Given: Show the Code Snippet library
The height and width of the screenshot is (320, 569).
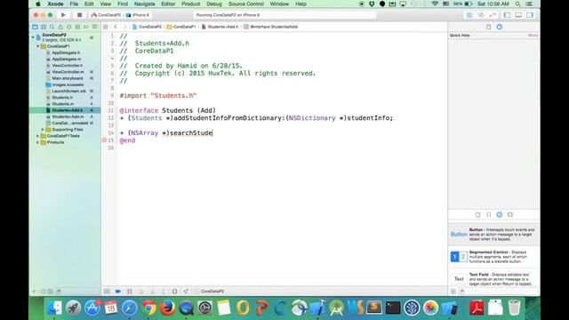Looking at the screenshot, I should tap(489, 215).
